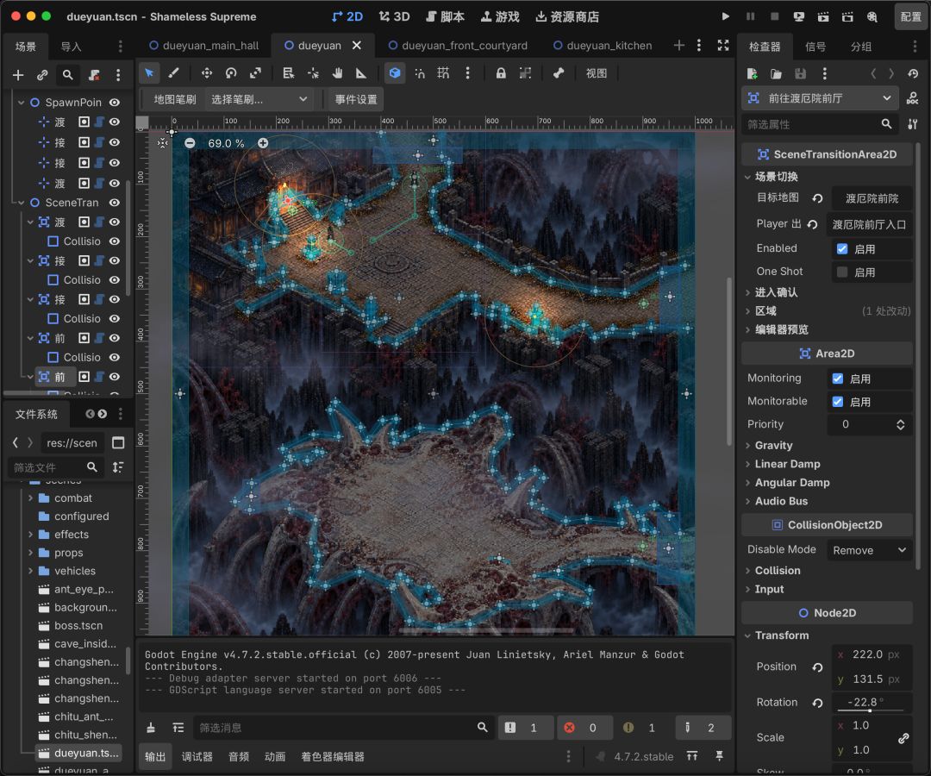The image size is (931, 776).
Task: Click the 筛选属性 filter field
Action: click(x=820, y=124)
